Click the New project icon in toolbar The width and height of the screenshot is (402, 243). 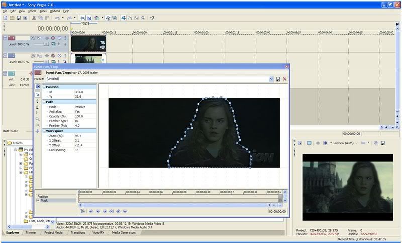5,18
